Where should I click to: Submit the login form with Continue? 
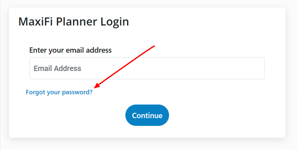click(147, 115)
